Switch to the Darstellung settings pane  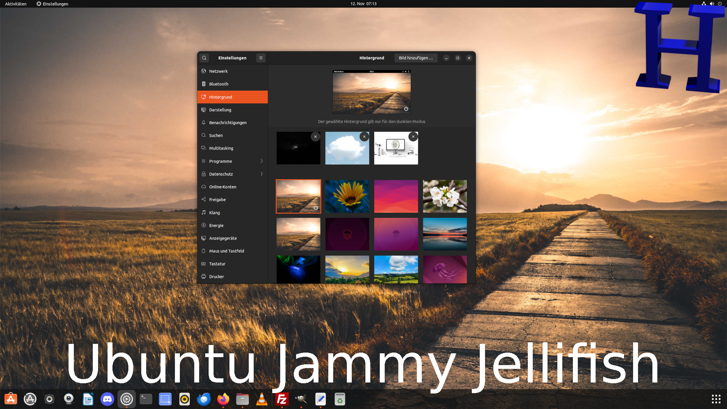tap(232, 110)
